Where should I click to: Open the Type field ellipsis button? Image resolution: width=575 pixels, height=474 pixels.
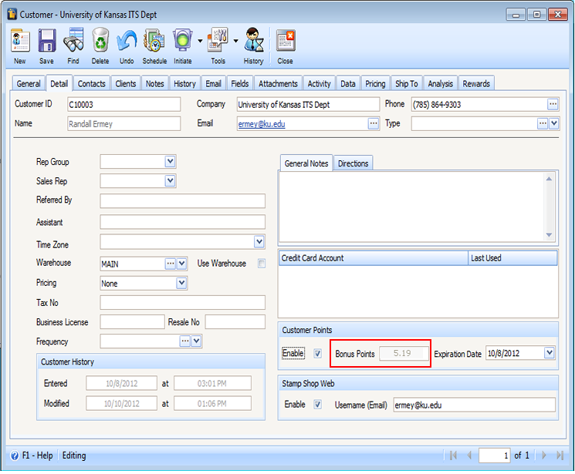pos(543,123)
